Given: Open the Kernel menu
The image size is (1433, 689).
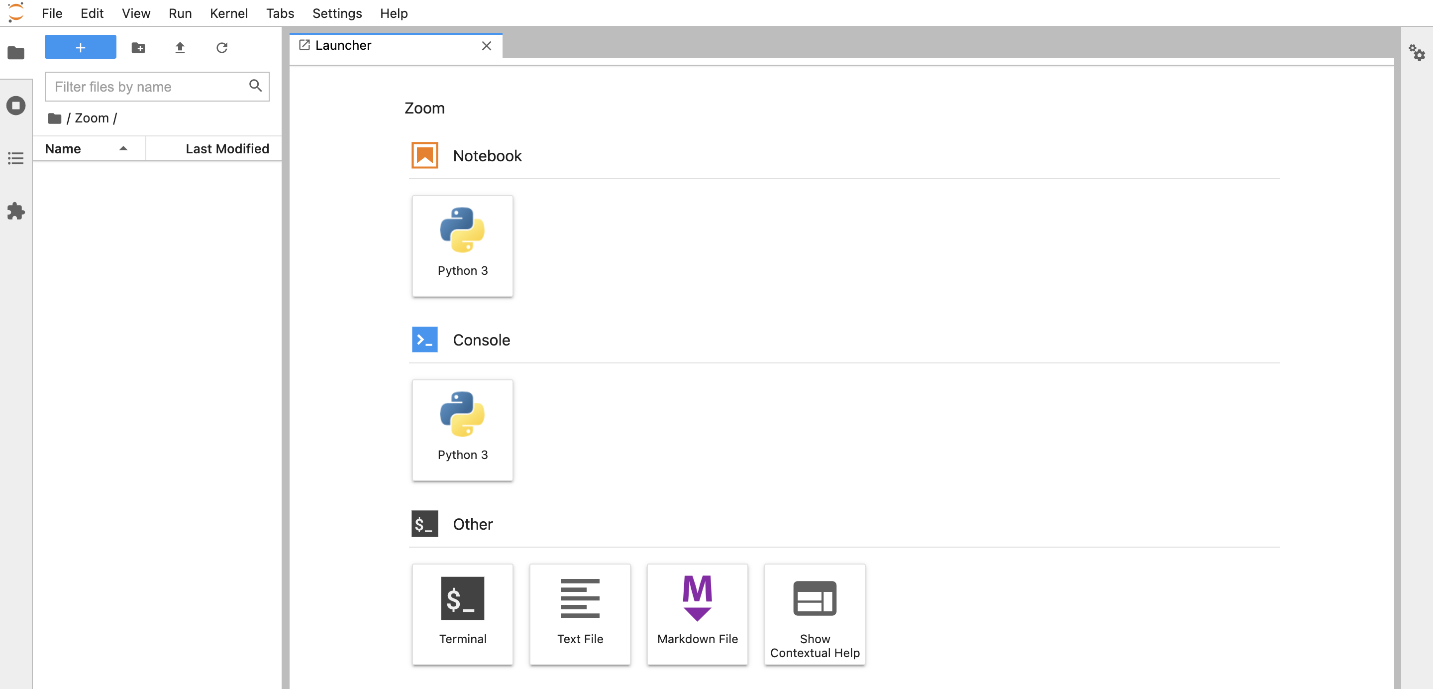Looking at the screenshot, I should [x=228, y=13].
